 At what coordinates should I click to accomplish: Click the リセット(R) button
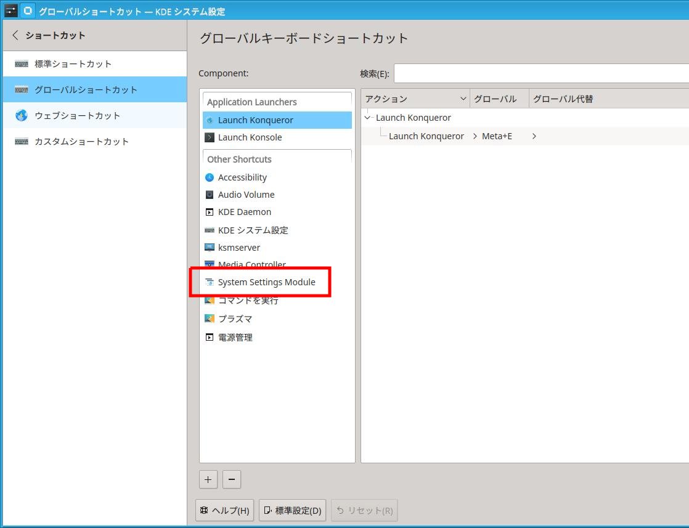point(364,510)
